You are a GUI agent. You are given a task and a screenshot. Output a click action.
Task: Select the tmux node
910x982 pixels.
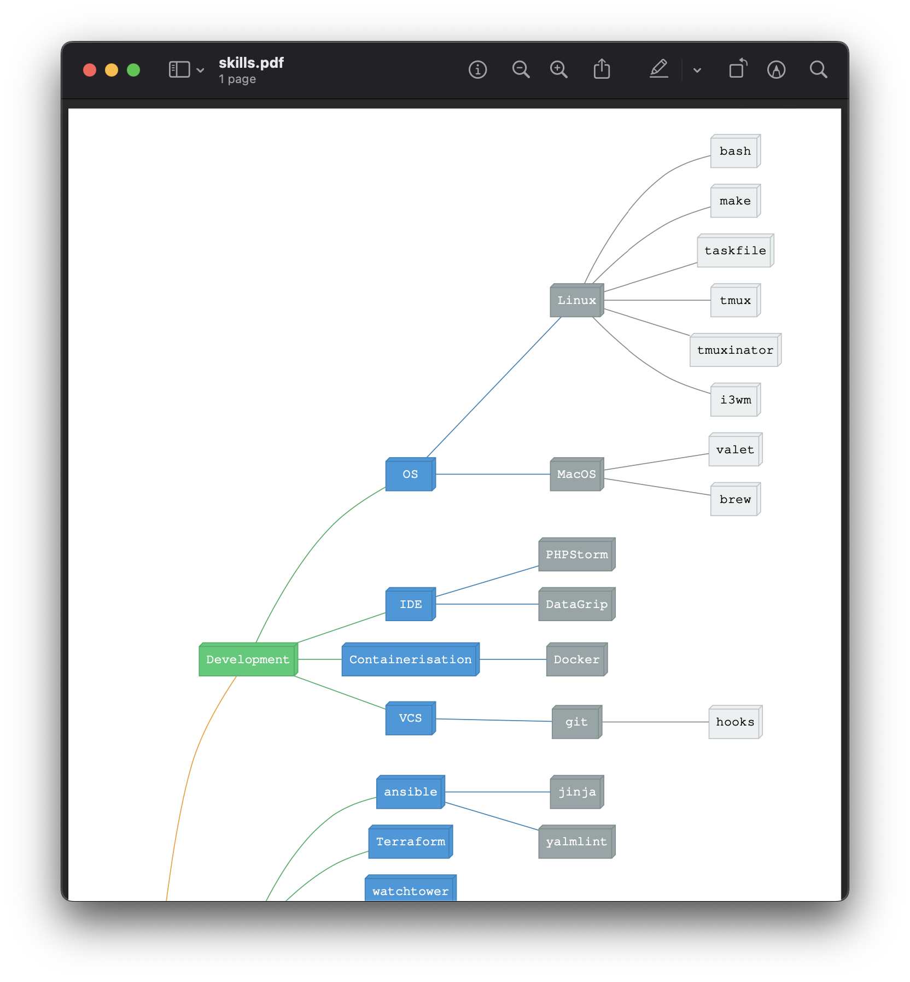click(735, 300)
